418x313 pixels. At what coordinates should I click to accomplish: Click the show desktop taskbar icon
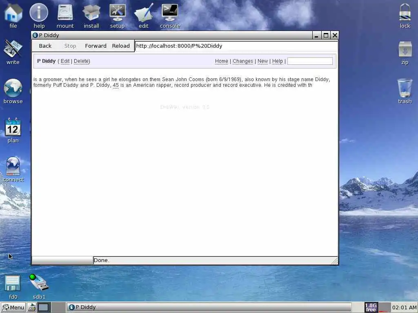(43, 307)
